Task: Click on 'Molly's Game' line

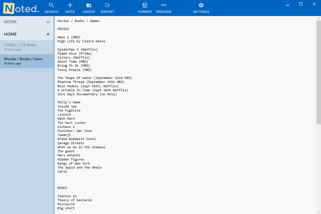Action: point(69,102)
